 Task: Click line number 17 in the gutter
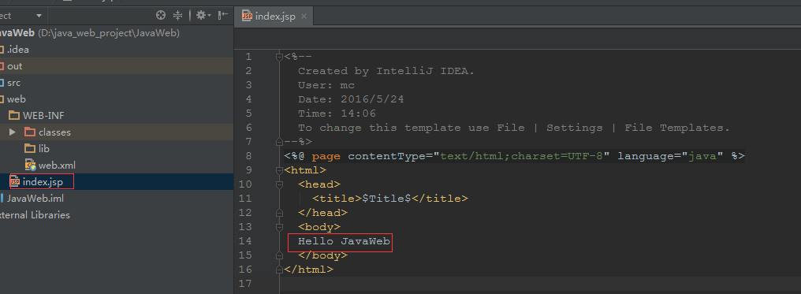click(x=245, y=283)
